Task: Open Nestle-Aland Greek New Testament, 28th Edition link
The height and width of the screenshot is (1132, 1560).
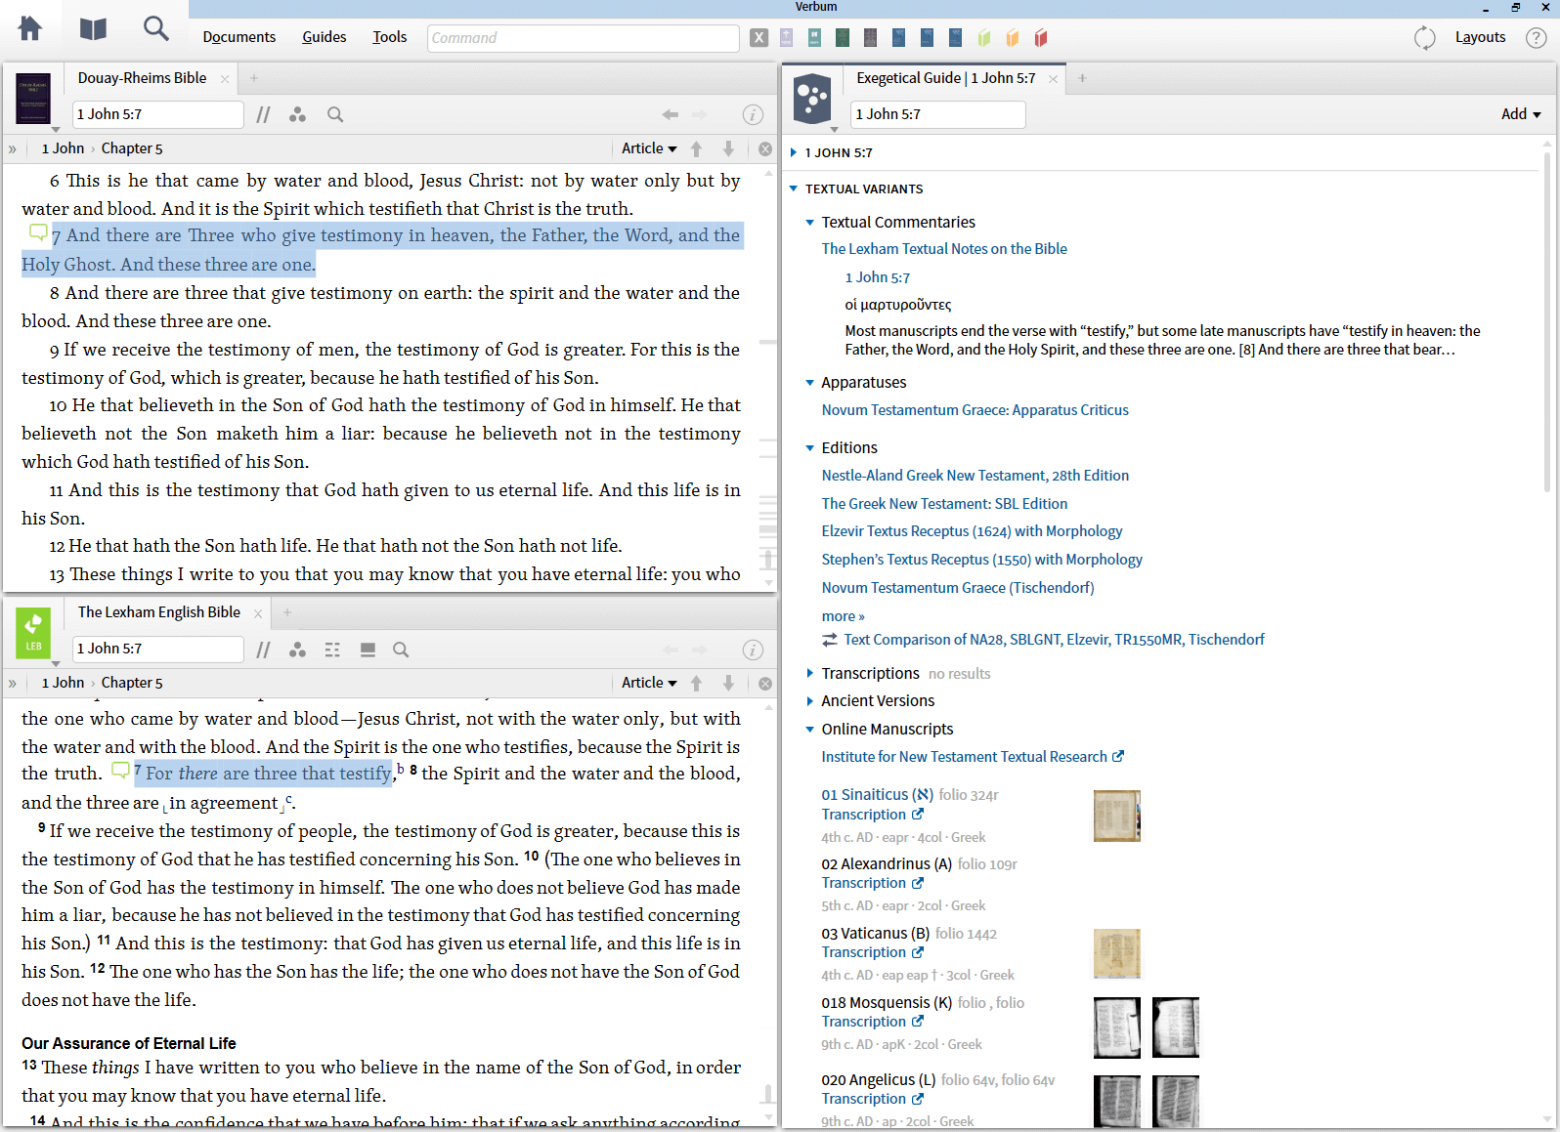Action: coord(975,476)
